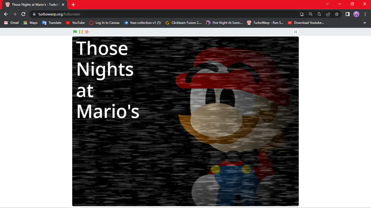The height and width of the screenshot is (208, 371).
Task: Open Clickteam Fusion 2 bookmark
Action: pos(183,23)
